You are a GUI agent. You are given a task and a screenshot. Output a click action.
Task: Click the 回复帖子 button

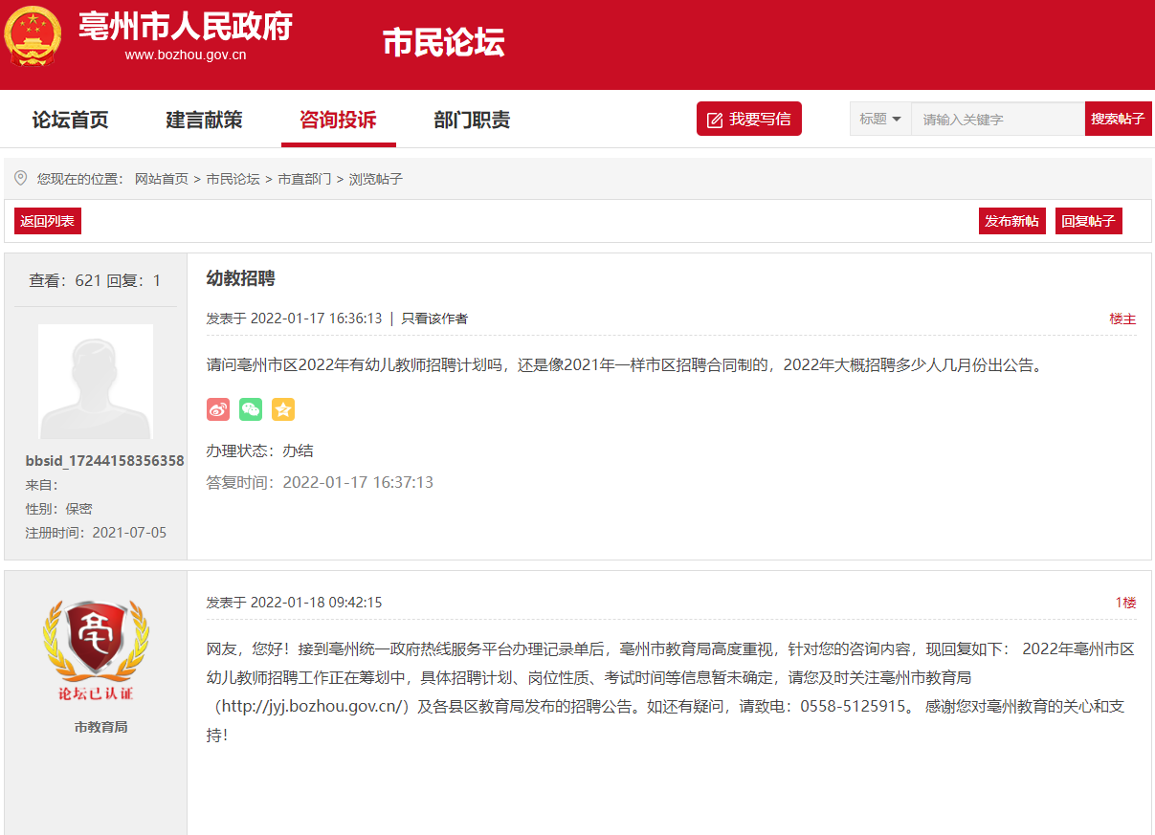pyautogui.click(x=1088, y=221)
